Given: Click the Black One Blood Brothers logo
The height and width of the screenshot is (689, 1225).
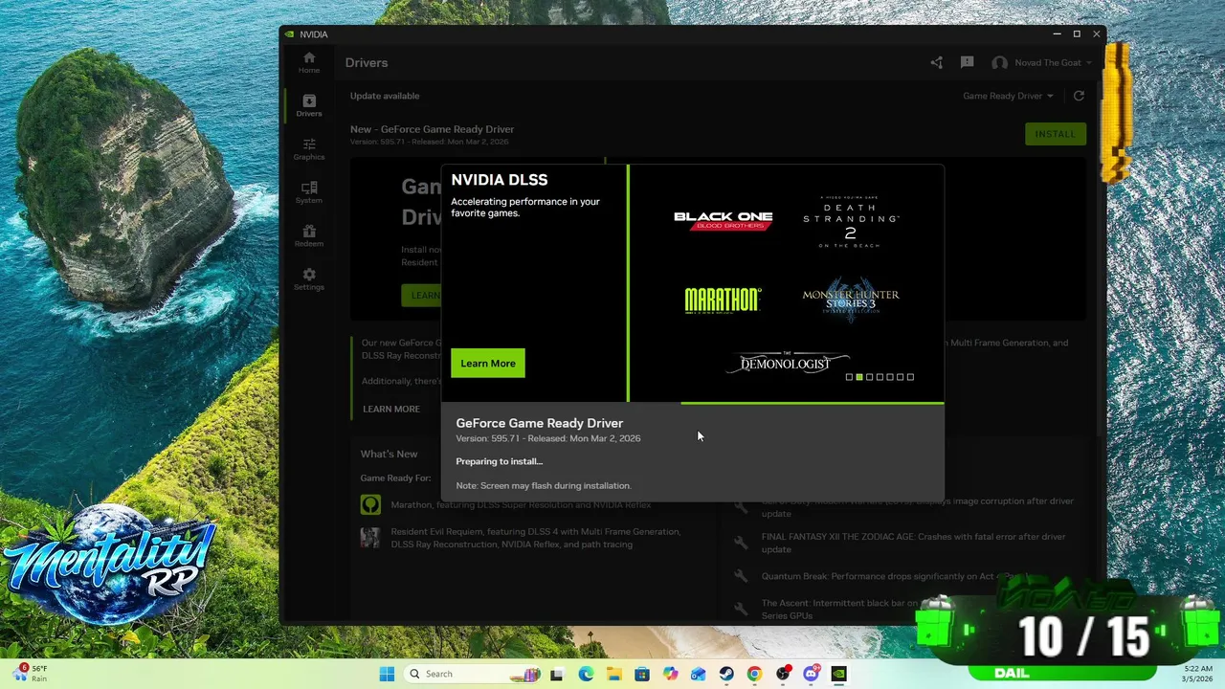Looking at the screenshot, I should point(723,221).
